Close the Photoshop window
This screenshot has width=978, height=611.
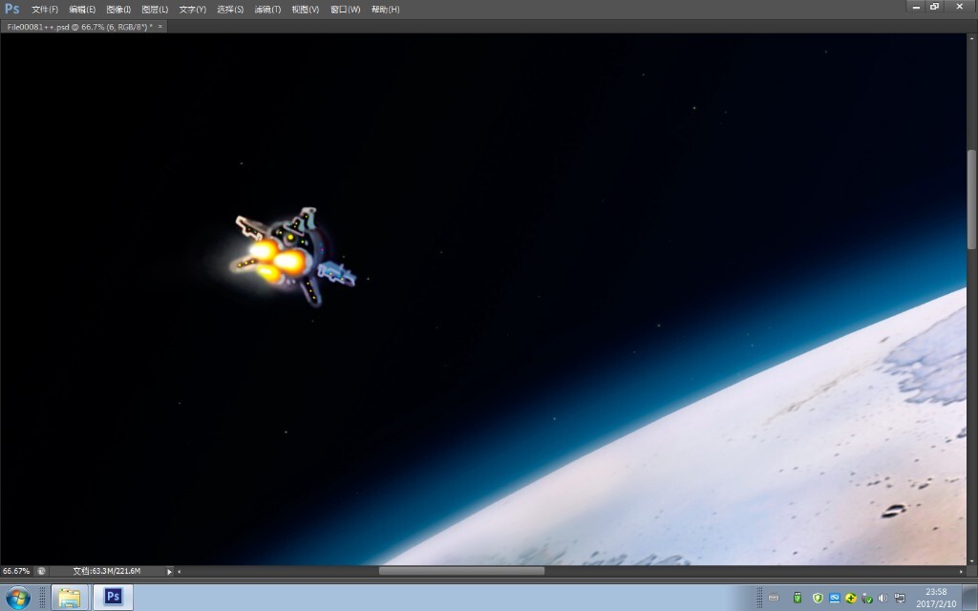point(959,7)
